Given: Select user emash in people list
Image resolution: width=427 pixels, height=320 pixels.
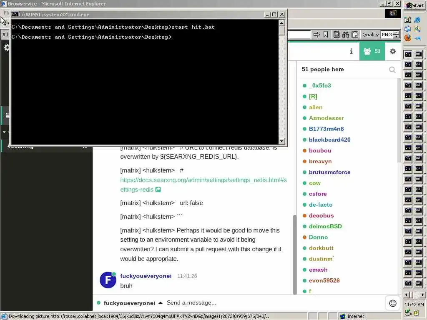Looking at the screenshot, I should (318, 270).
